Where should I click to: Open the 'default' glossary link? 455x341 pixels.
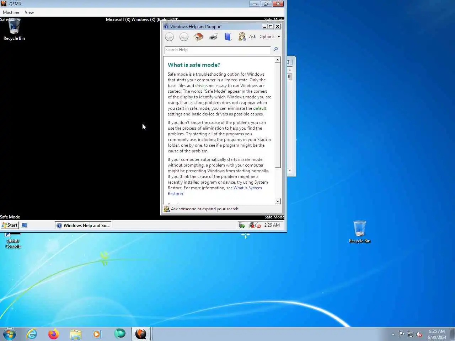pos(259,108)
